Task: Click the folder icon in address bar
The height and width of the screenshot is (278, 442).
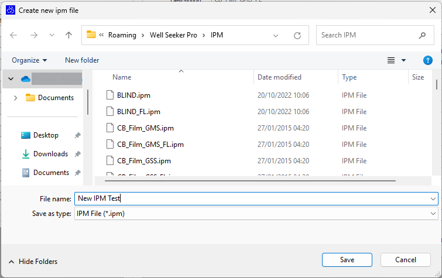Action: [x=91, y=35]
